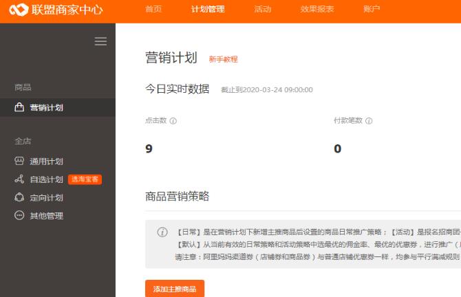The image size is (461, 297).
Task: Click info icon in the strategy notice box
Action: [x=162, y=232]
